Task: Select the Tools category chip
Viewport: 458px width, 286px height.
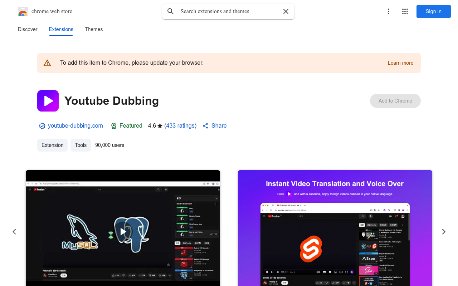Action: pyautogui.click(x=81, y=145)
